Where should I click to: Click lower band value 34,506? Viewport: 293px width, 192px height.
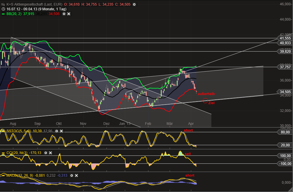point(54,14)
